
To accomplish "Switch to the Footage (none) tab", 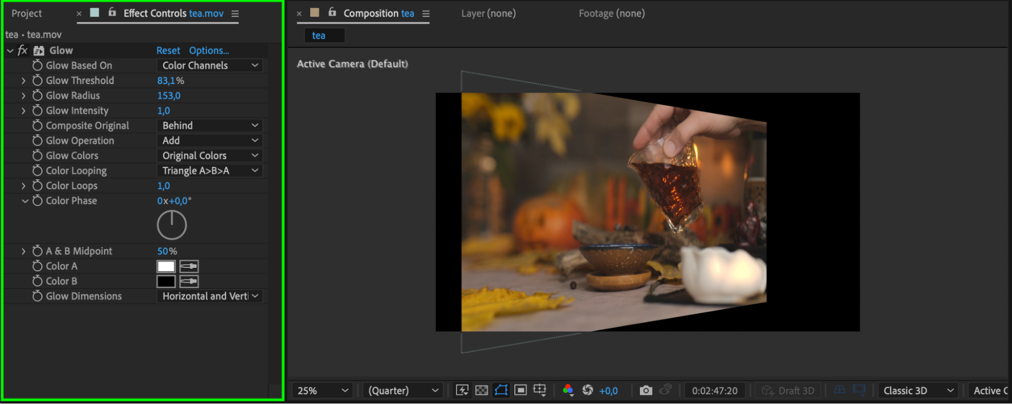I will (x=612, y=14).
